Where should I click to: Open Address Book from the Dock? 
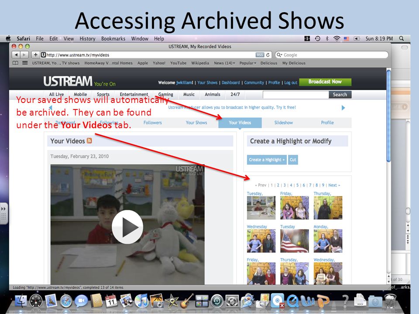click(96, 301)
